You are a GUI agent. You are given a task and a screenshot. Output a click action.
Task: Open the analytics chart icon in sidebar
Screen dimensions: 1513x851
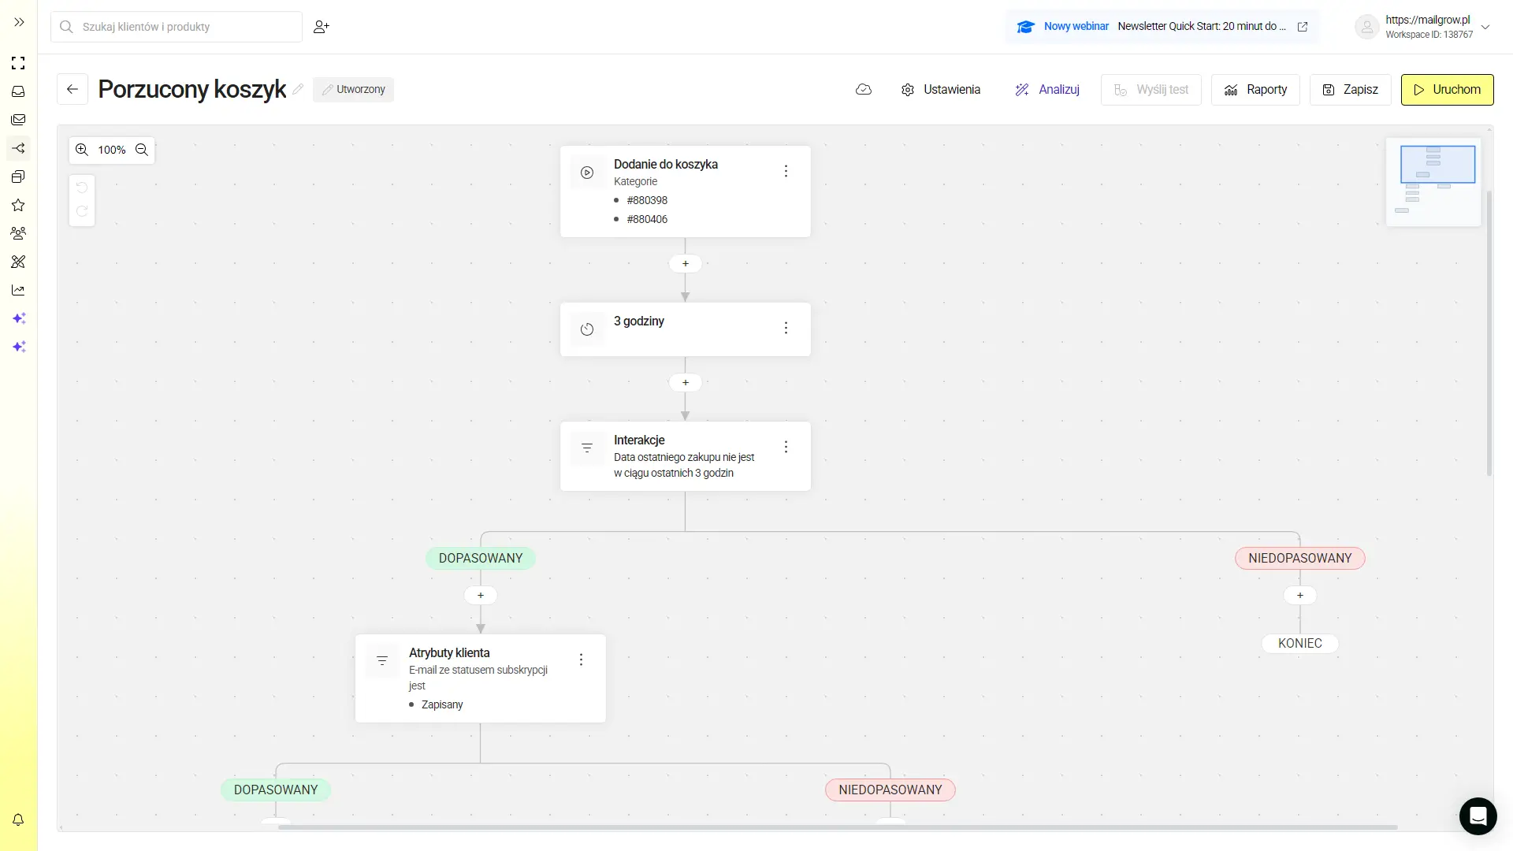click(x=18, y=290)
